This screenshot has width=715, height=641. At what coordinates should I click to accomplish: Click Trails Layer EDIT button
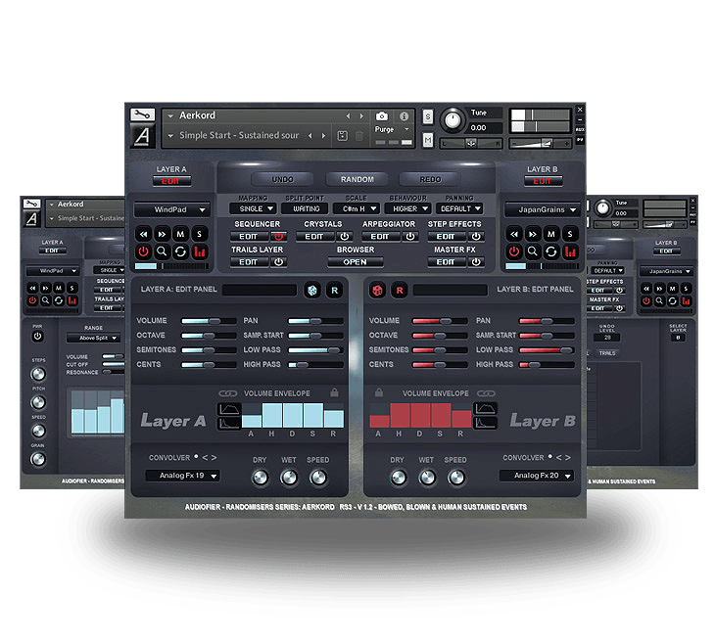coord(249,262)
